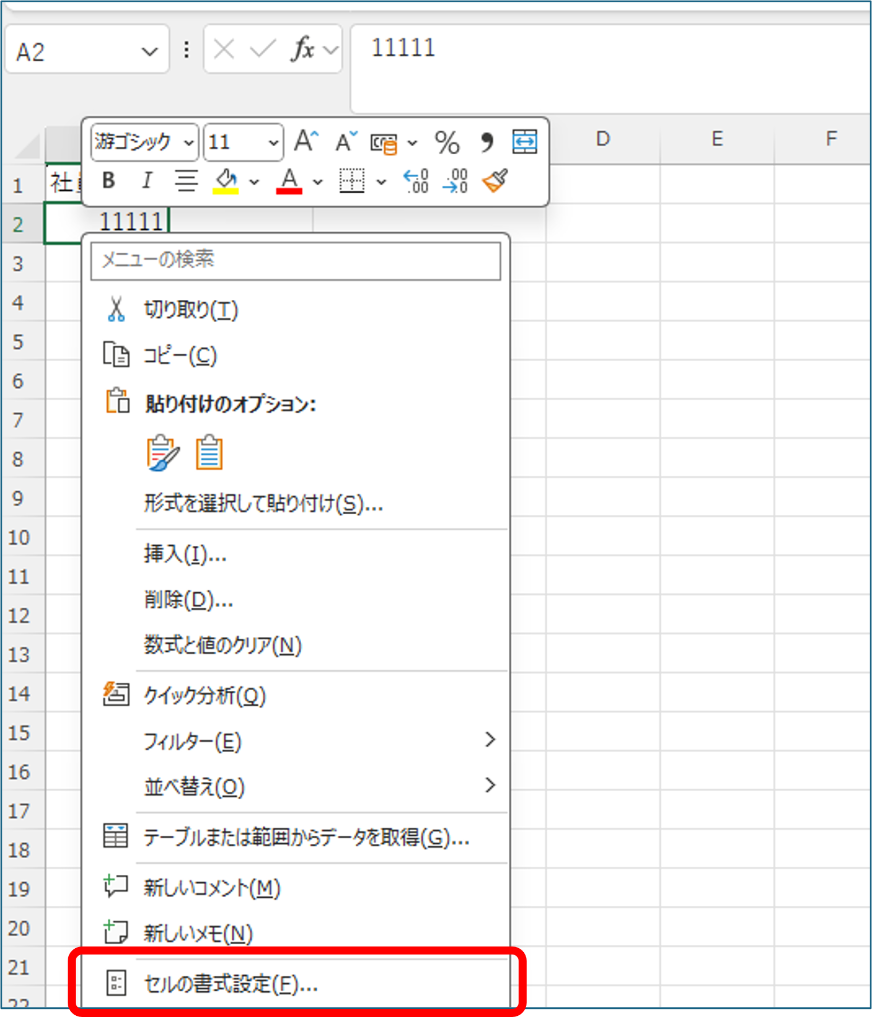The width and height of the screenshot is (872, 1017).
Task: Click the format painter brush
Action: tap(495, 181)
